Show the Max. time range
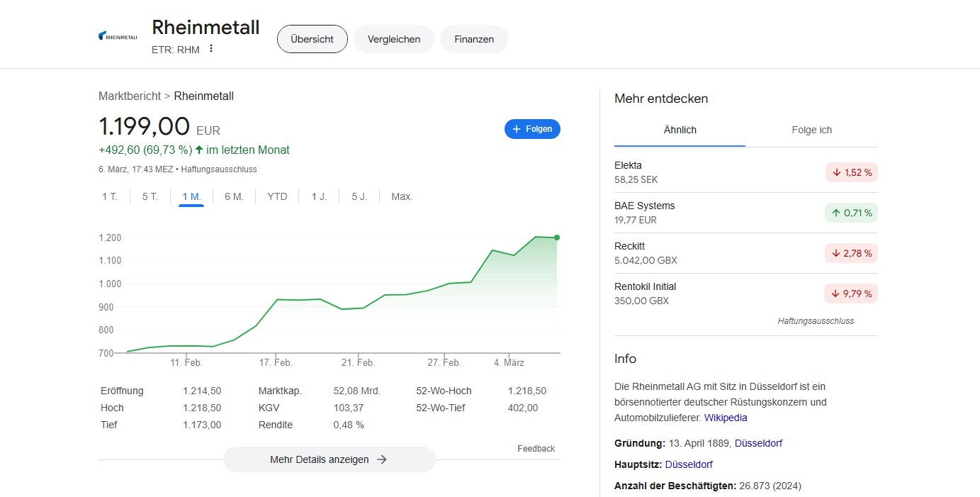The image size is (980, 497). pyautogui.click(x=402, y=196)
